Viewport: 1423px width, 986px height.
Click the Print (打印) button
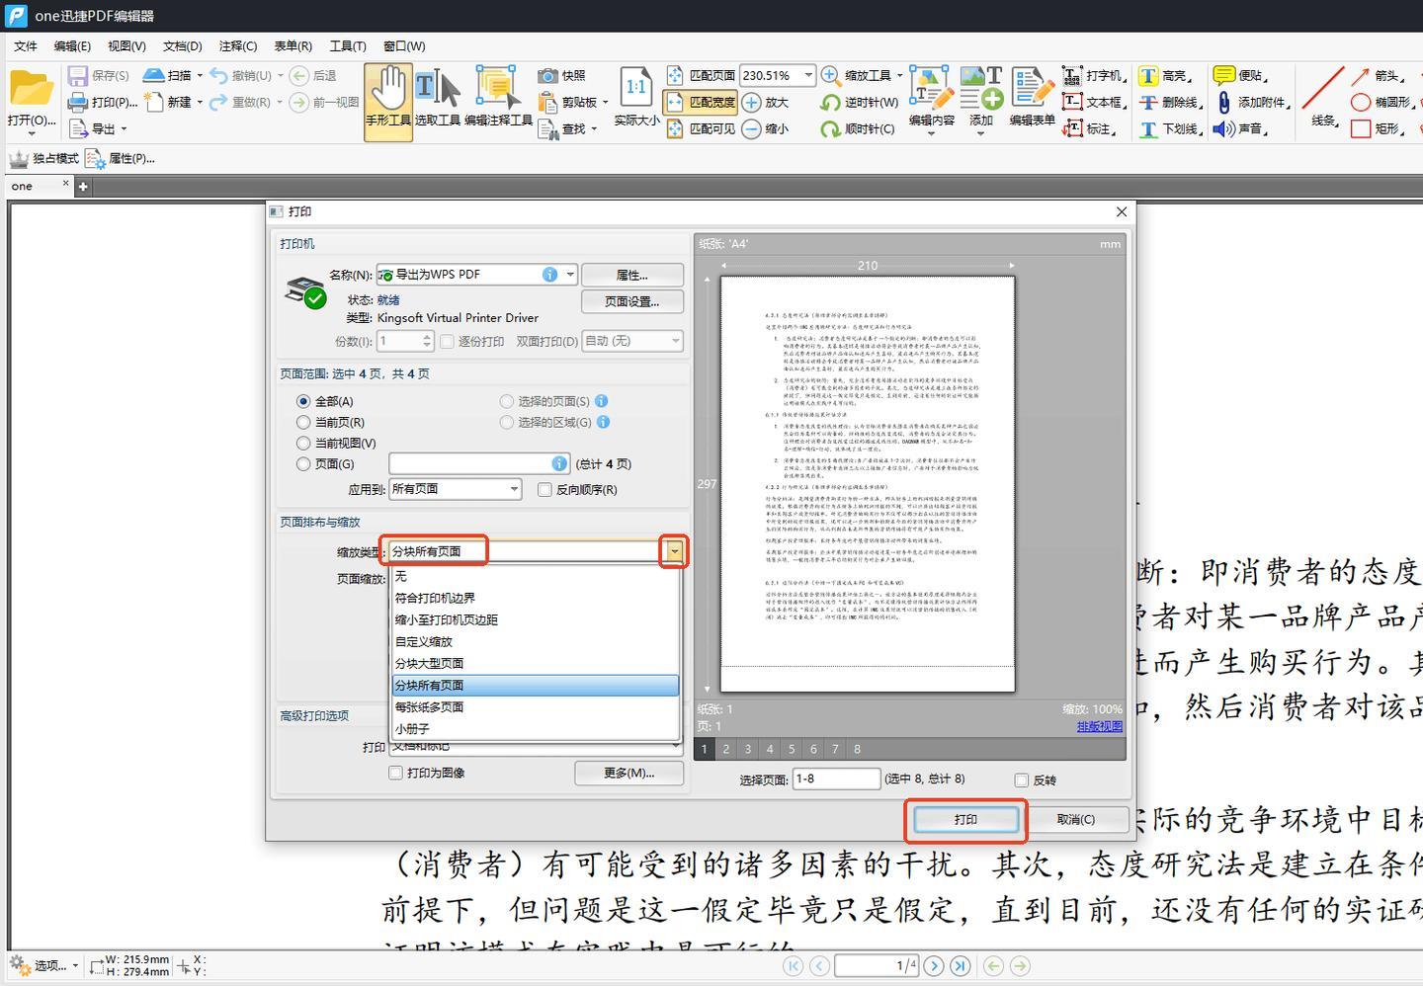[x=965, y=819]
